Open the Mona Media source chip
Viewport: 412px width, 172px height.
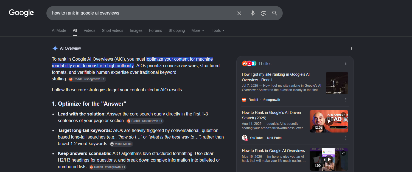coord(121,144)
